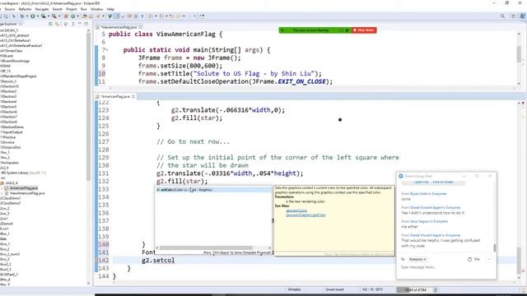Image resolution: width=527 pixels, height=296 pixels.
Task: Open the Help menu
Action: click(110, 9)
